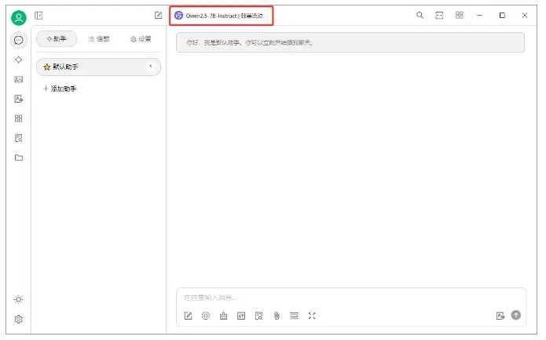Screen dimensions: 546x340
Task: Click 添加助手 to add assistant
Action: click(60, 89)
